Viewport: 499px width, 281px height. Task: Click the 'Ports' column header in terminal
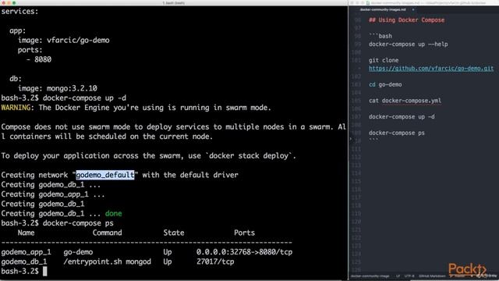[x=244, y=233]
